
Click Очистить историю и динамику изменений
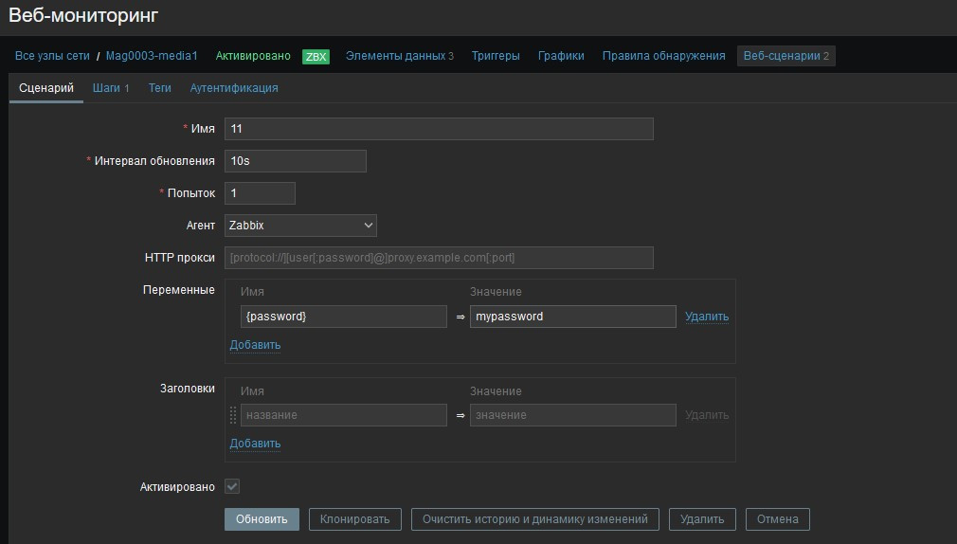point(534,519)
